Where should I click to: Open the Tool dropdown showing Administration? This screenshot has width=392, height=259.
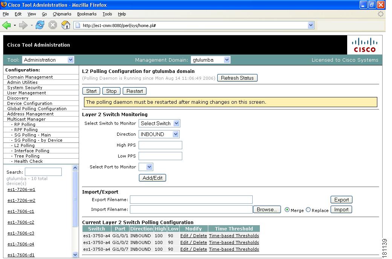(48, 60)
